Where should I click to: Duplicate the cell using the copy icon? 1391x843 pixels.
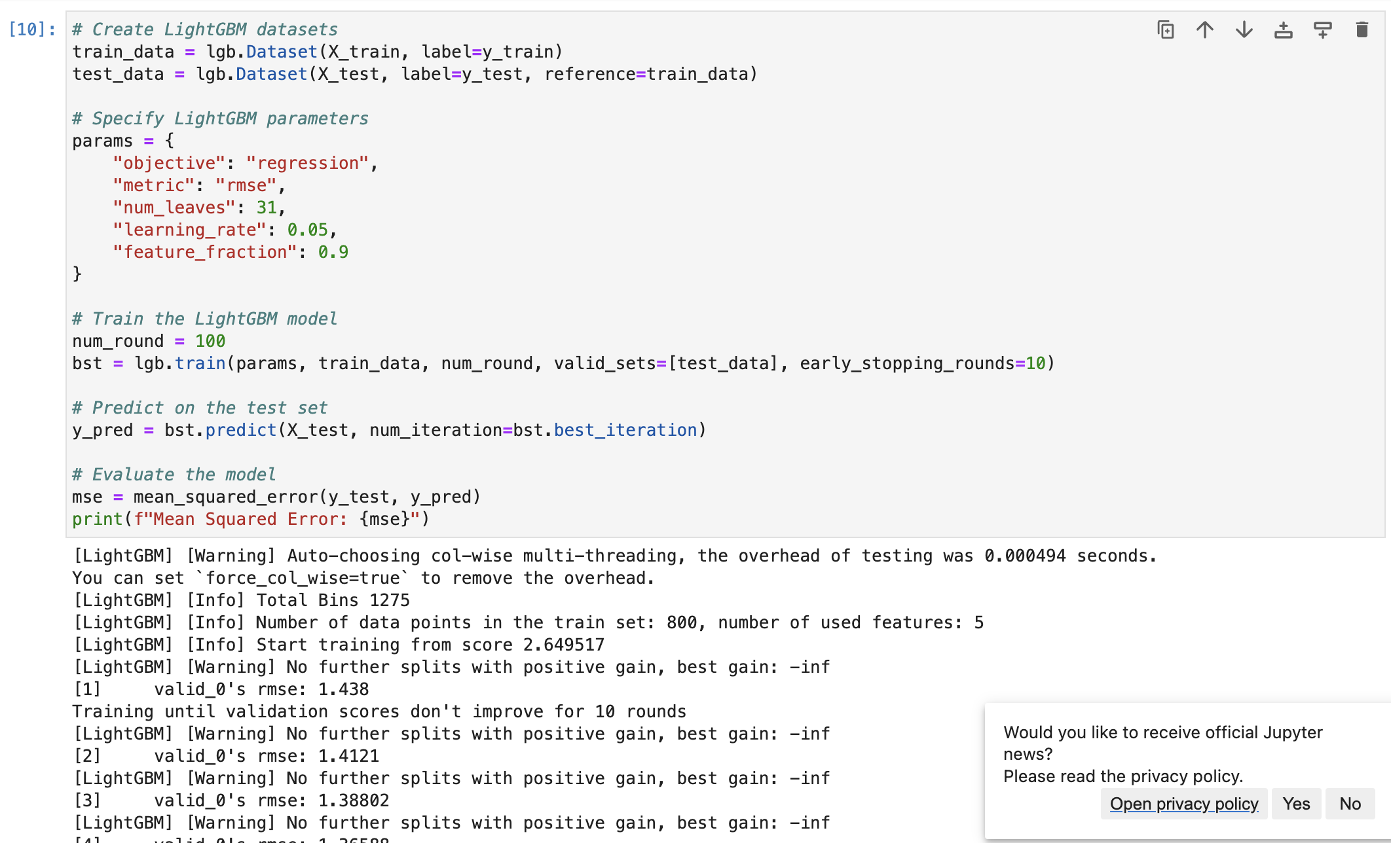(1166, 30)
